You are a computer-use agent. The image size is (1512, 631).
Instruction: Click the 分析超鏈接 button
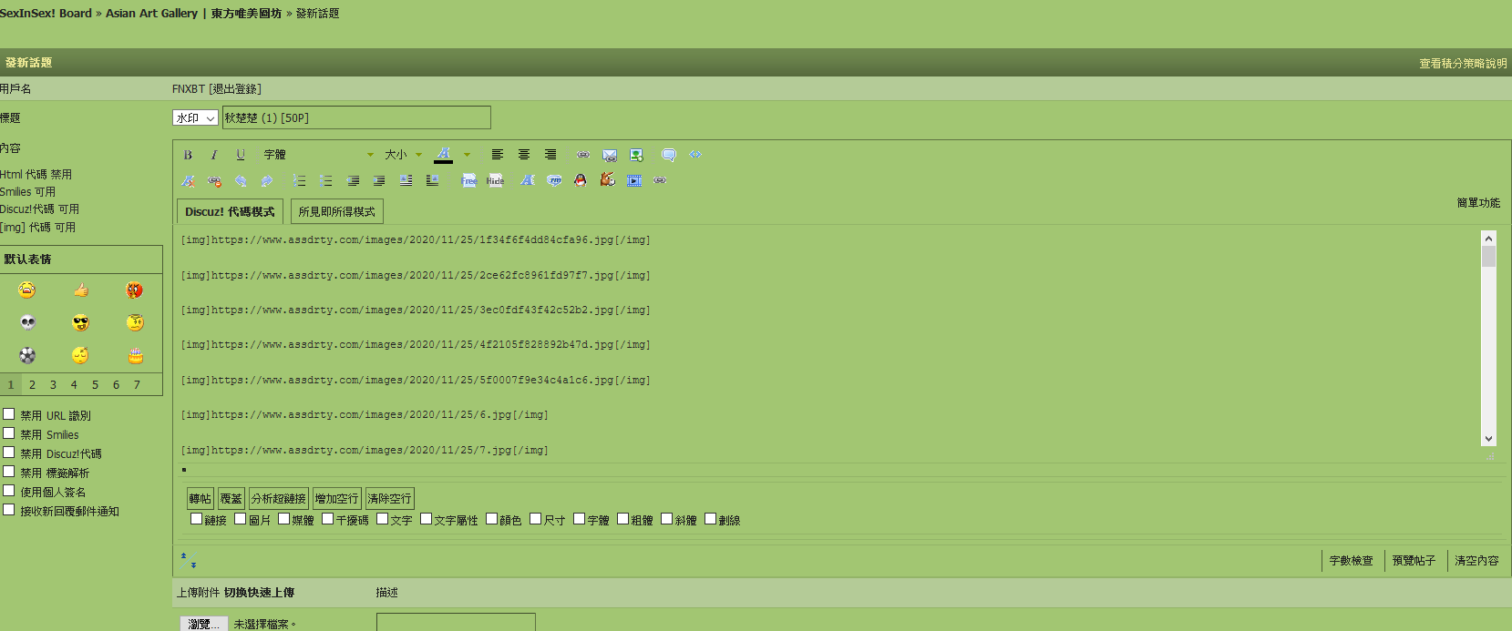(x=279, y=498)
